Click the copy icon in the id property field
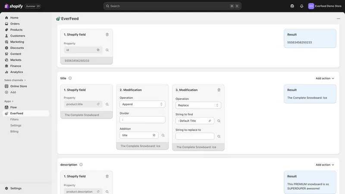 point(98,50)
